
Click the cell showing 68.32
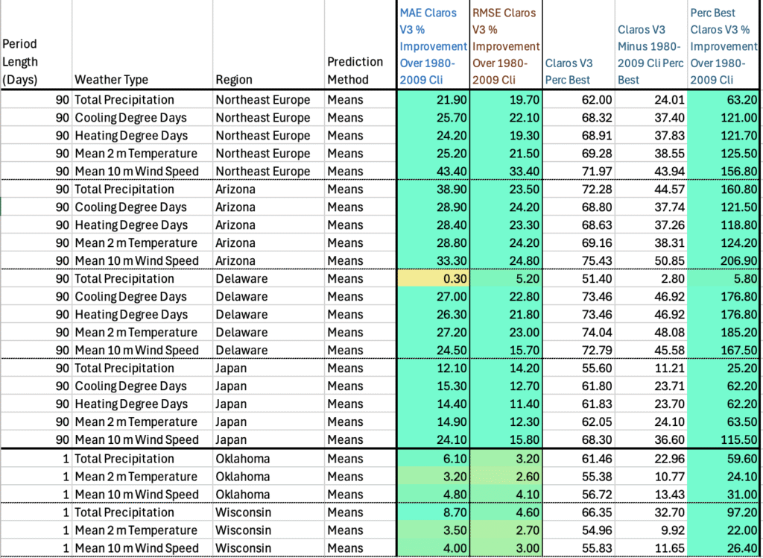coord(578,118)
